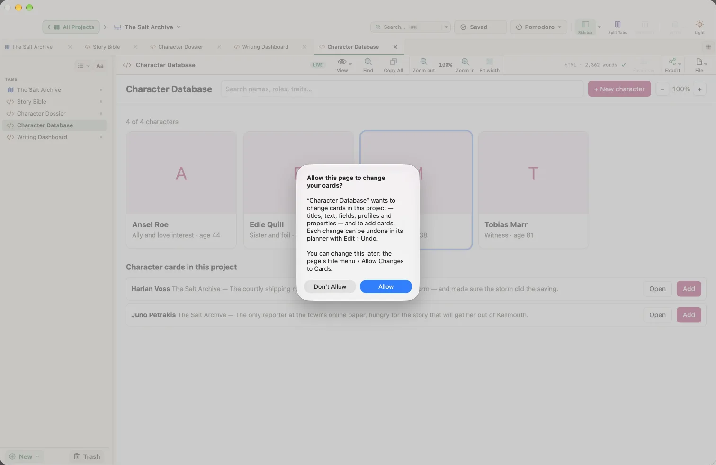Open the Harlan Voss character card
This screenshot has height=465, width=716.
(x=657, y=289)
